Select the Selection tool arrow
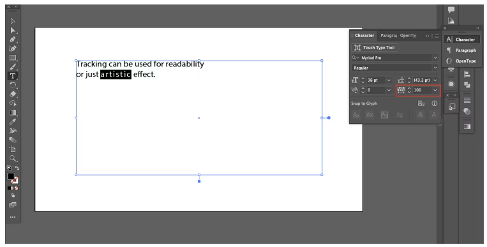The height and width of the screenshot is (247, 487). [13, 21]
